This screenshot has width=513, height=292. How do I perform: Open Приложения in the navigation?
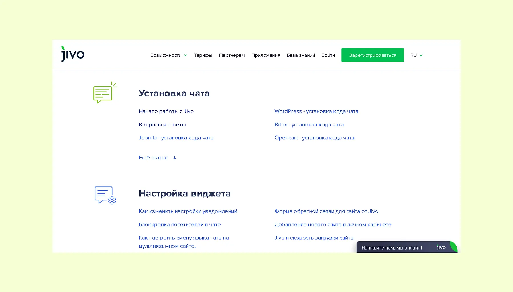point(265,55)
